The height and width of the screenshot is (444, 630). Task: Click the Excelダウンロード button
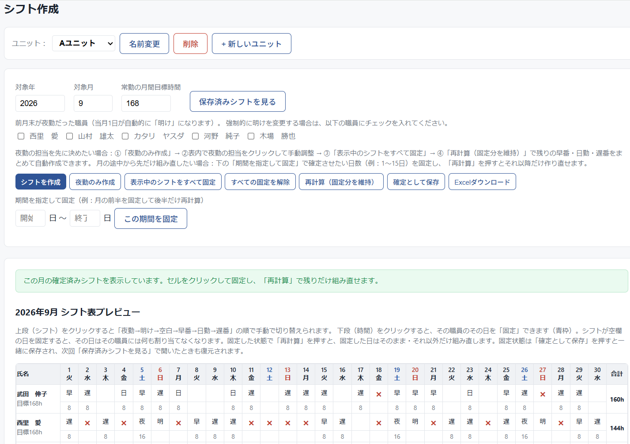[x=482, y=182]
